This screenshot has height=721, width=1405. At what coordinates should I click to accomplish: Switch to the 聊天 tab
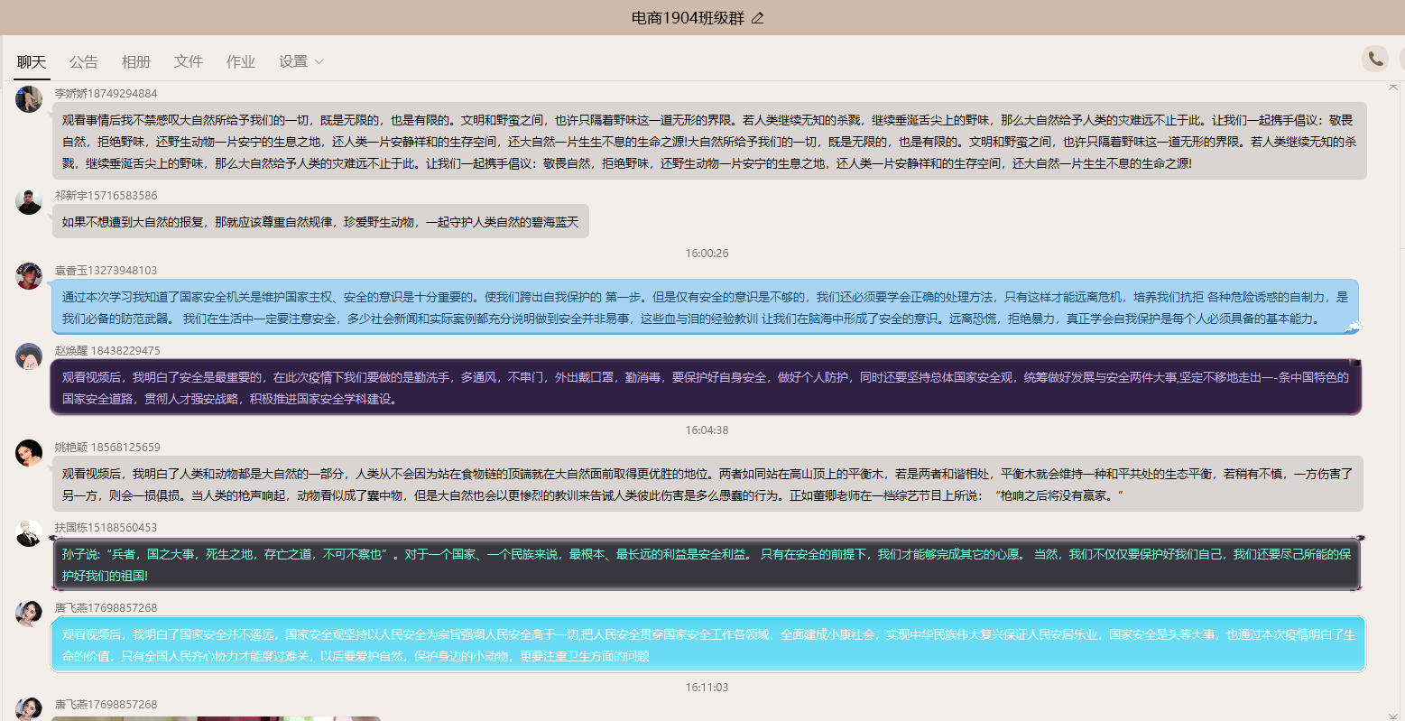coord(32,61)
